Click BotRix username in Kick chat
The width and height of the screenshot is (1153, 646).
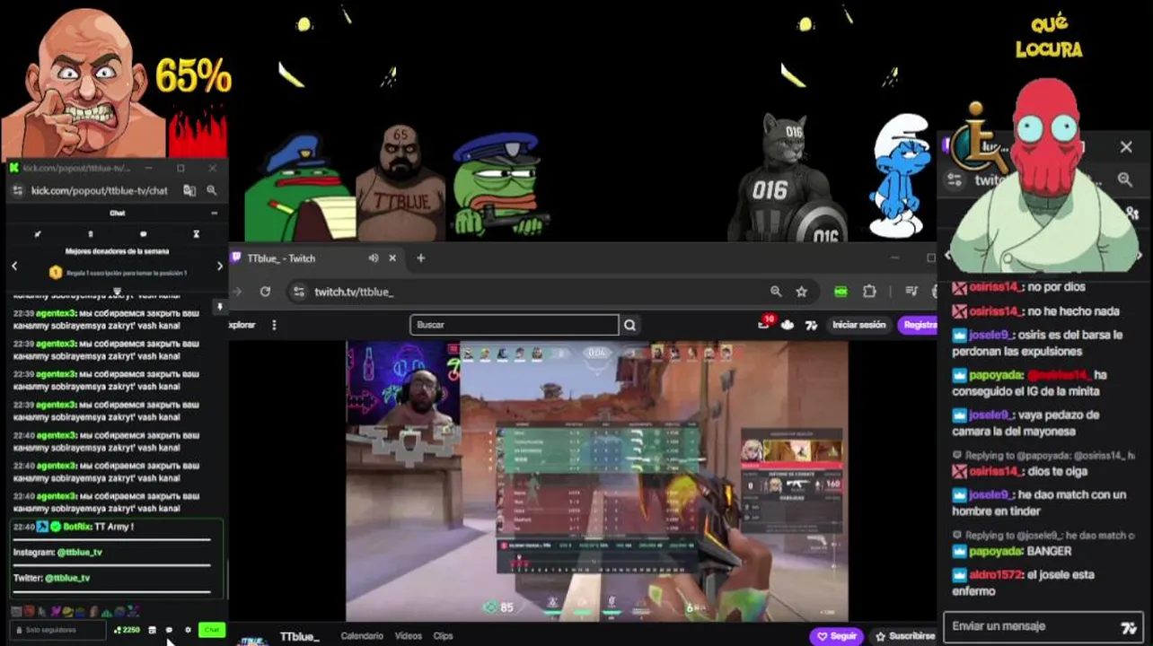(x=76, y=527)
